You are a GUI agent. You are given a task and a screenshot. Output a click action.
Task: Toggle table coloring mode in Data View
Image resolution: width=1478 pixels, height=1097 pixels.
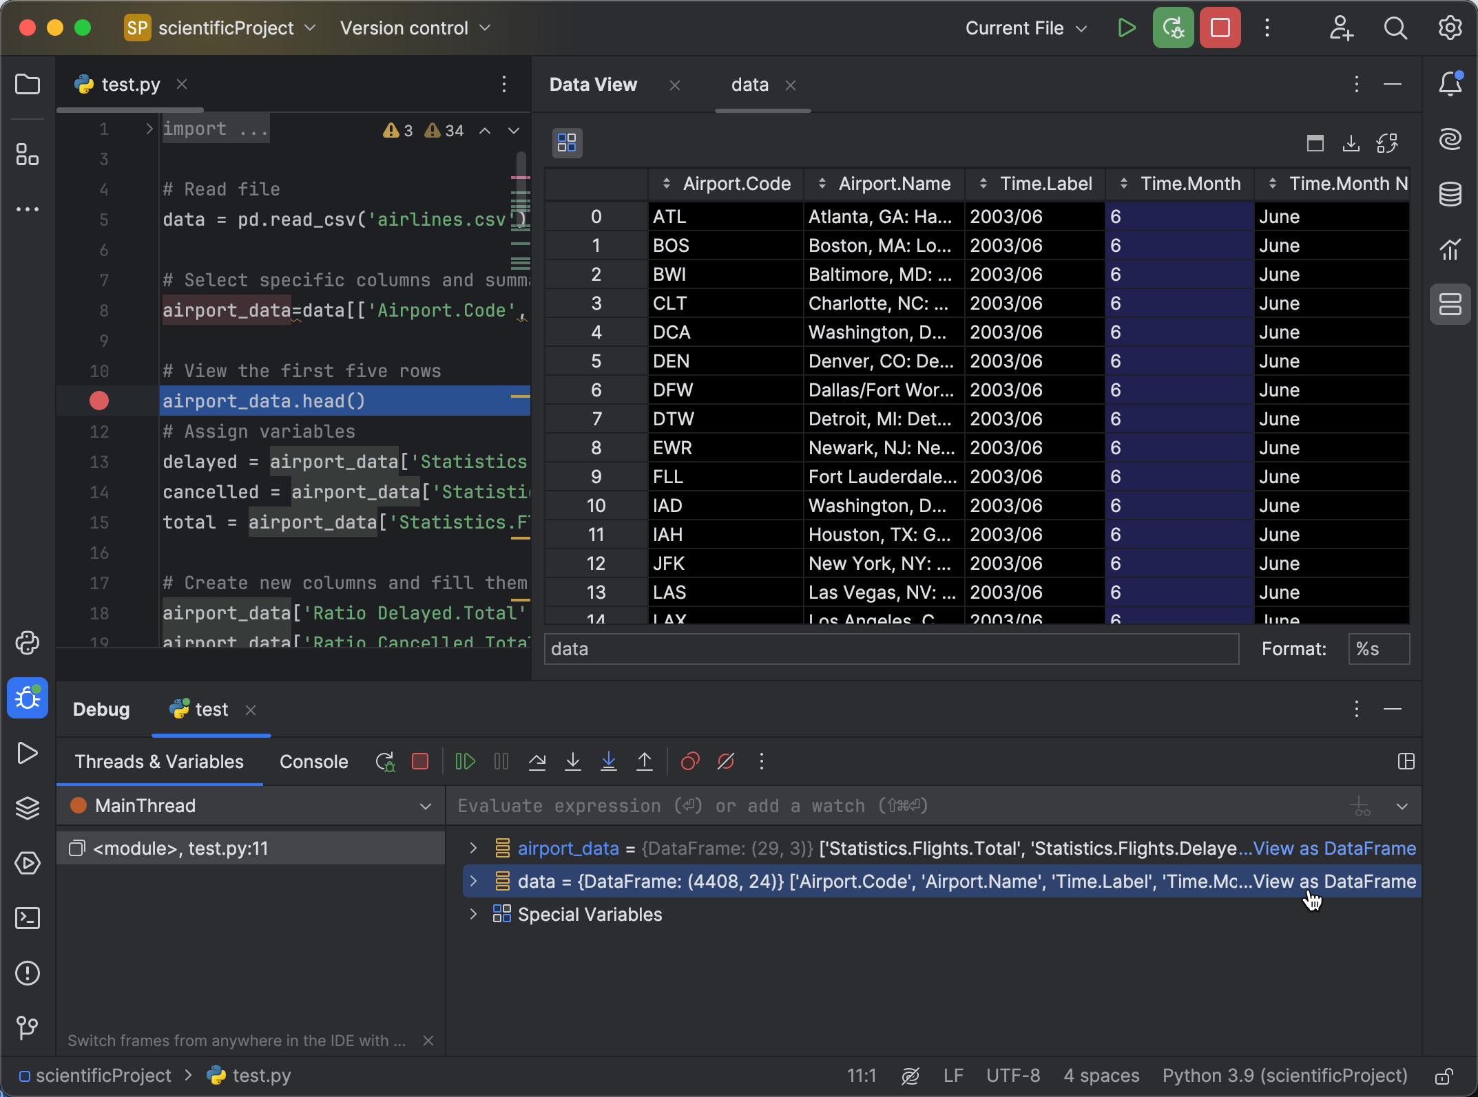point(567,142)
